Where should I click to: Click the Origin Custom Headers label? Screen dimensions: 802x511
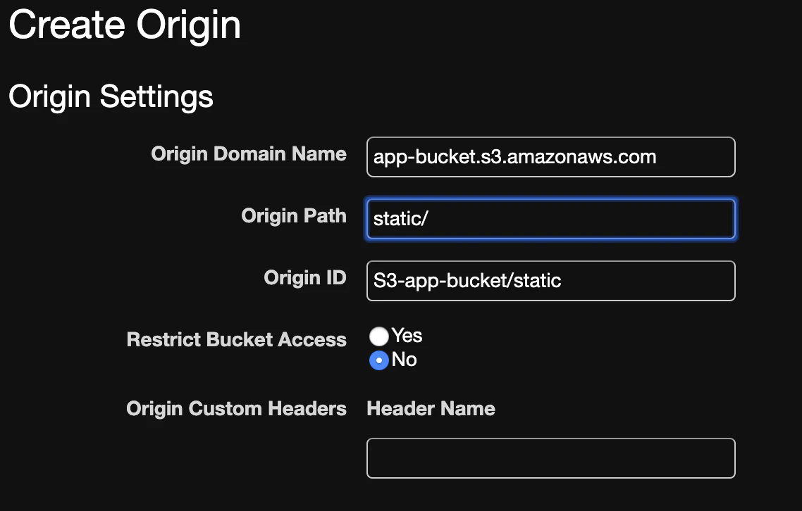[237, 409]
